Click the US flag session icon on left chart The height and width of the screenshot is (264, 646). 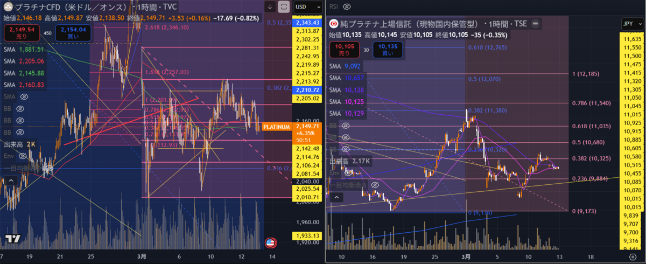point(271,242)
